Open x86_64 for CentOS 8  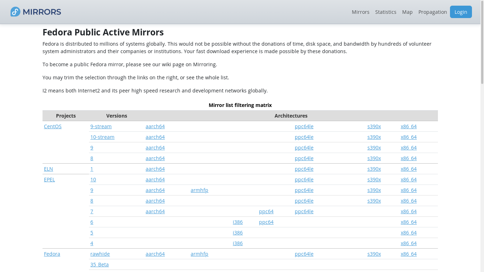409,158
